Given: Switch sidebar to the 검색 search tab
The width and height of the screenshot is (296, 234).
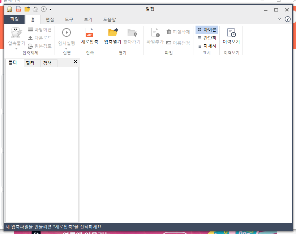Looking at the screenshot, I should click(48, 61).
